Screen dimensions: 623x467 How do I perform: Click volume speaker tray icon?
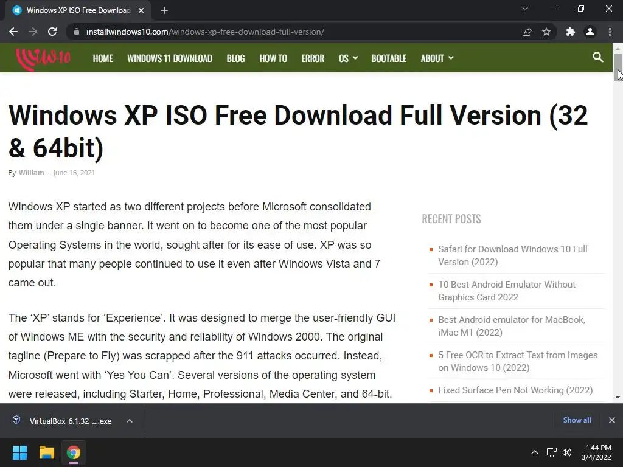pos(566,452)
